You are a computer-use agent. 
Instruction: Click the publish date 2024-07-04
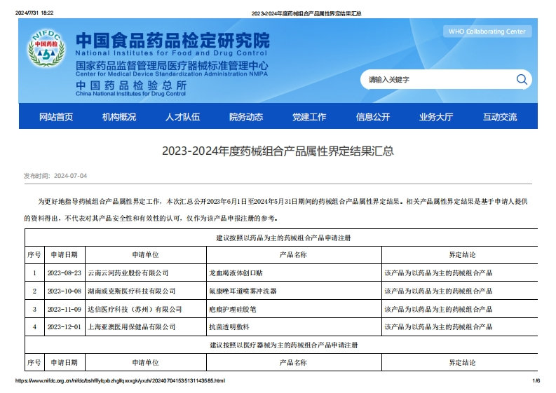[70, 176]
